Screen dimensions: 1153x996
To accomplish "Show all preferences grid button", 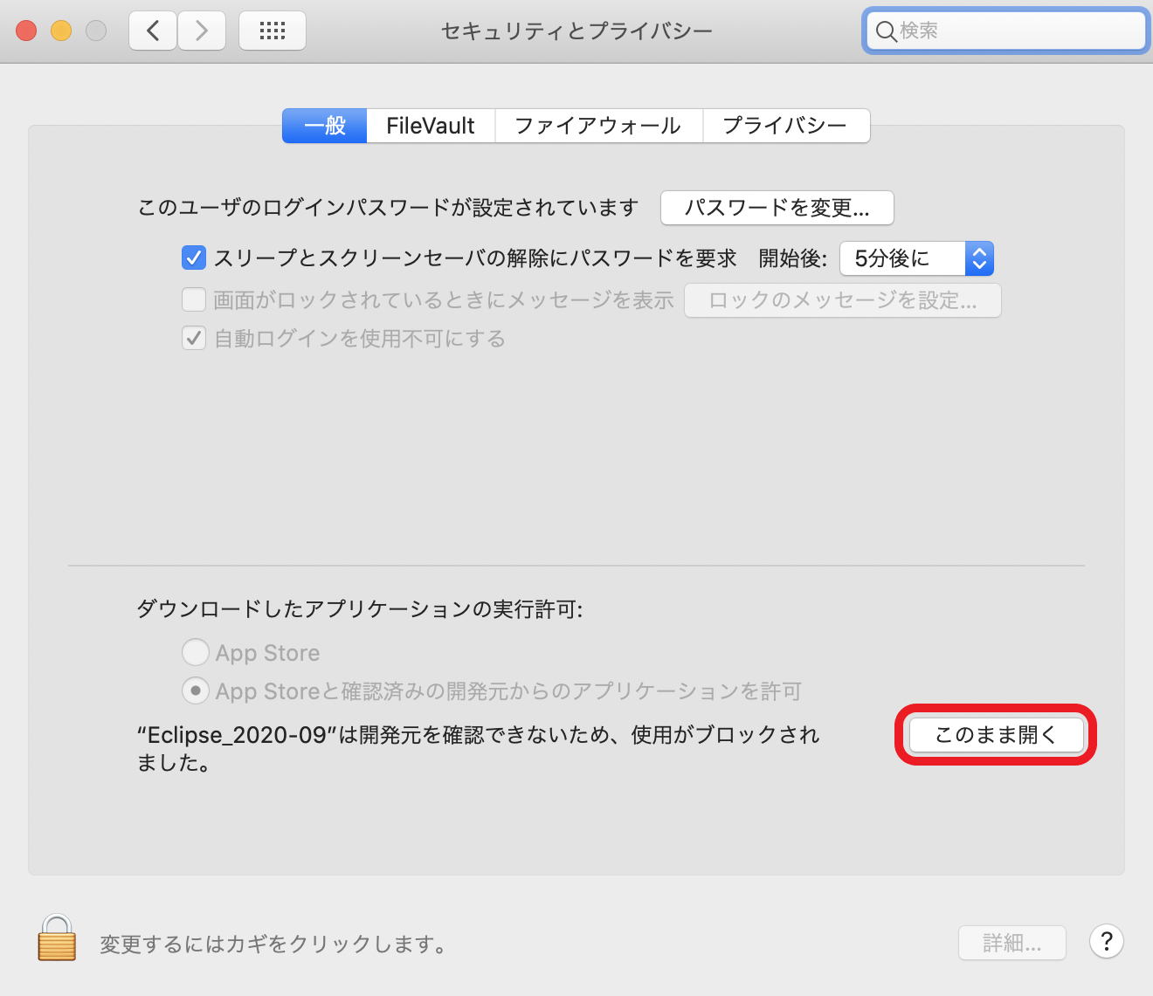I will click(x=273, y=31).
